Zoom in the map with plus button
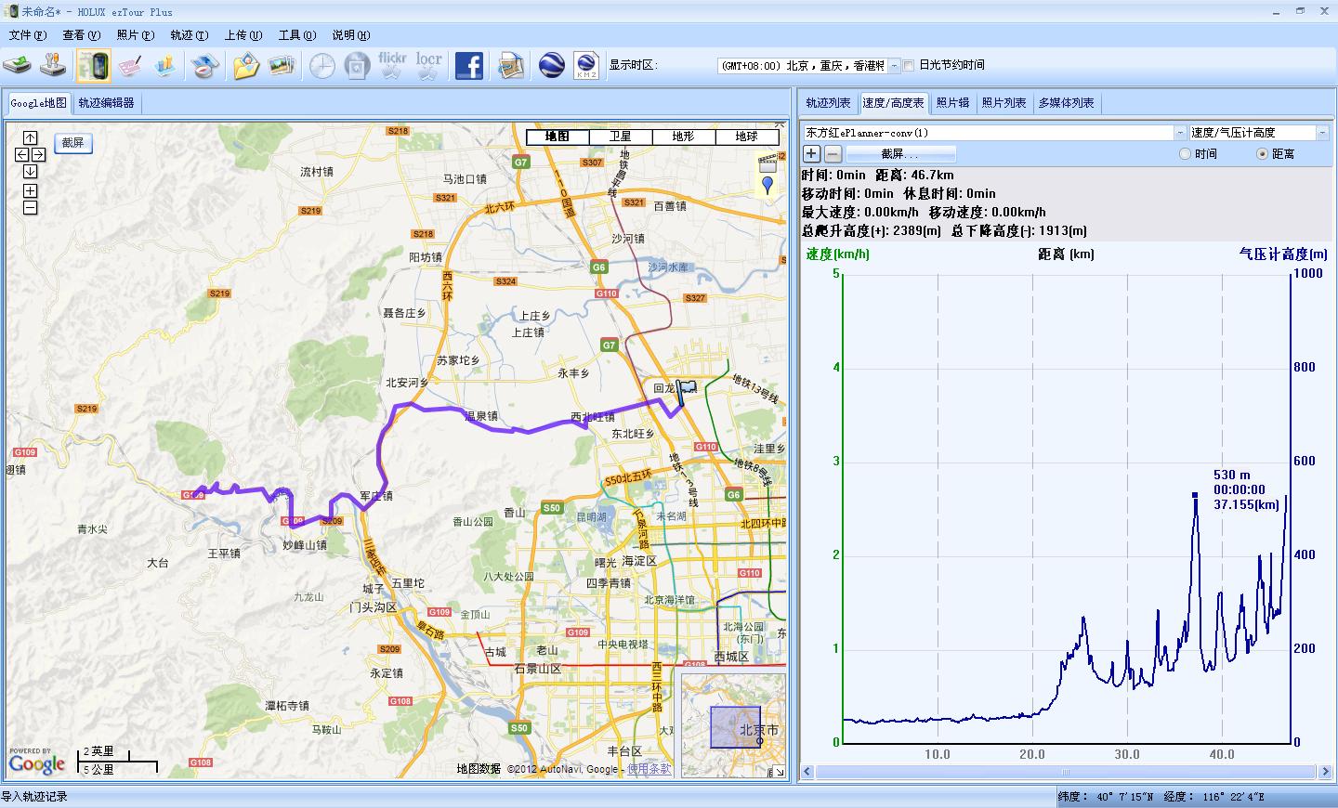Viewport: 1338px width, 808px height. (30, 190)
